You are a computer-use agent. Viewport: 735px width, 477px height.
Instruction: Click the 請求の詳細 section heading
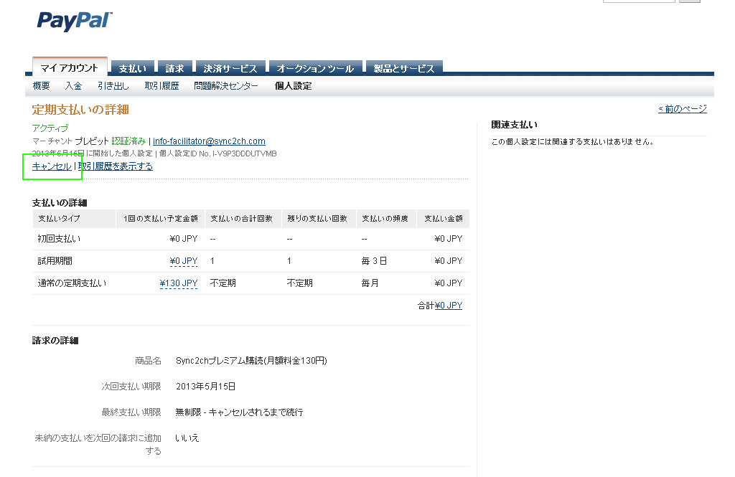(x=55, y=341)
